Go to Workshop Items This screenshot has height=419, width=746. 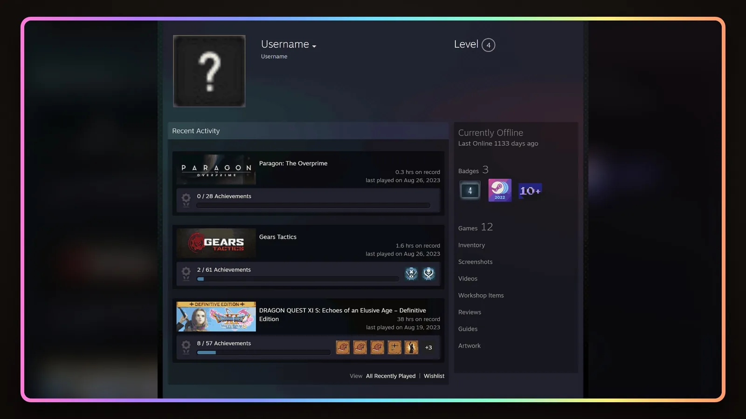click(481, 296)
